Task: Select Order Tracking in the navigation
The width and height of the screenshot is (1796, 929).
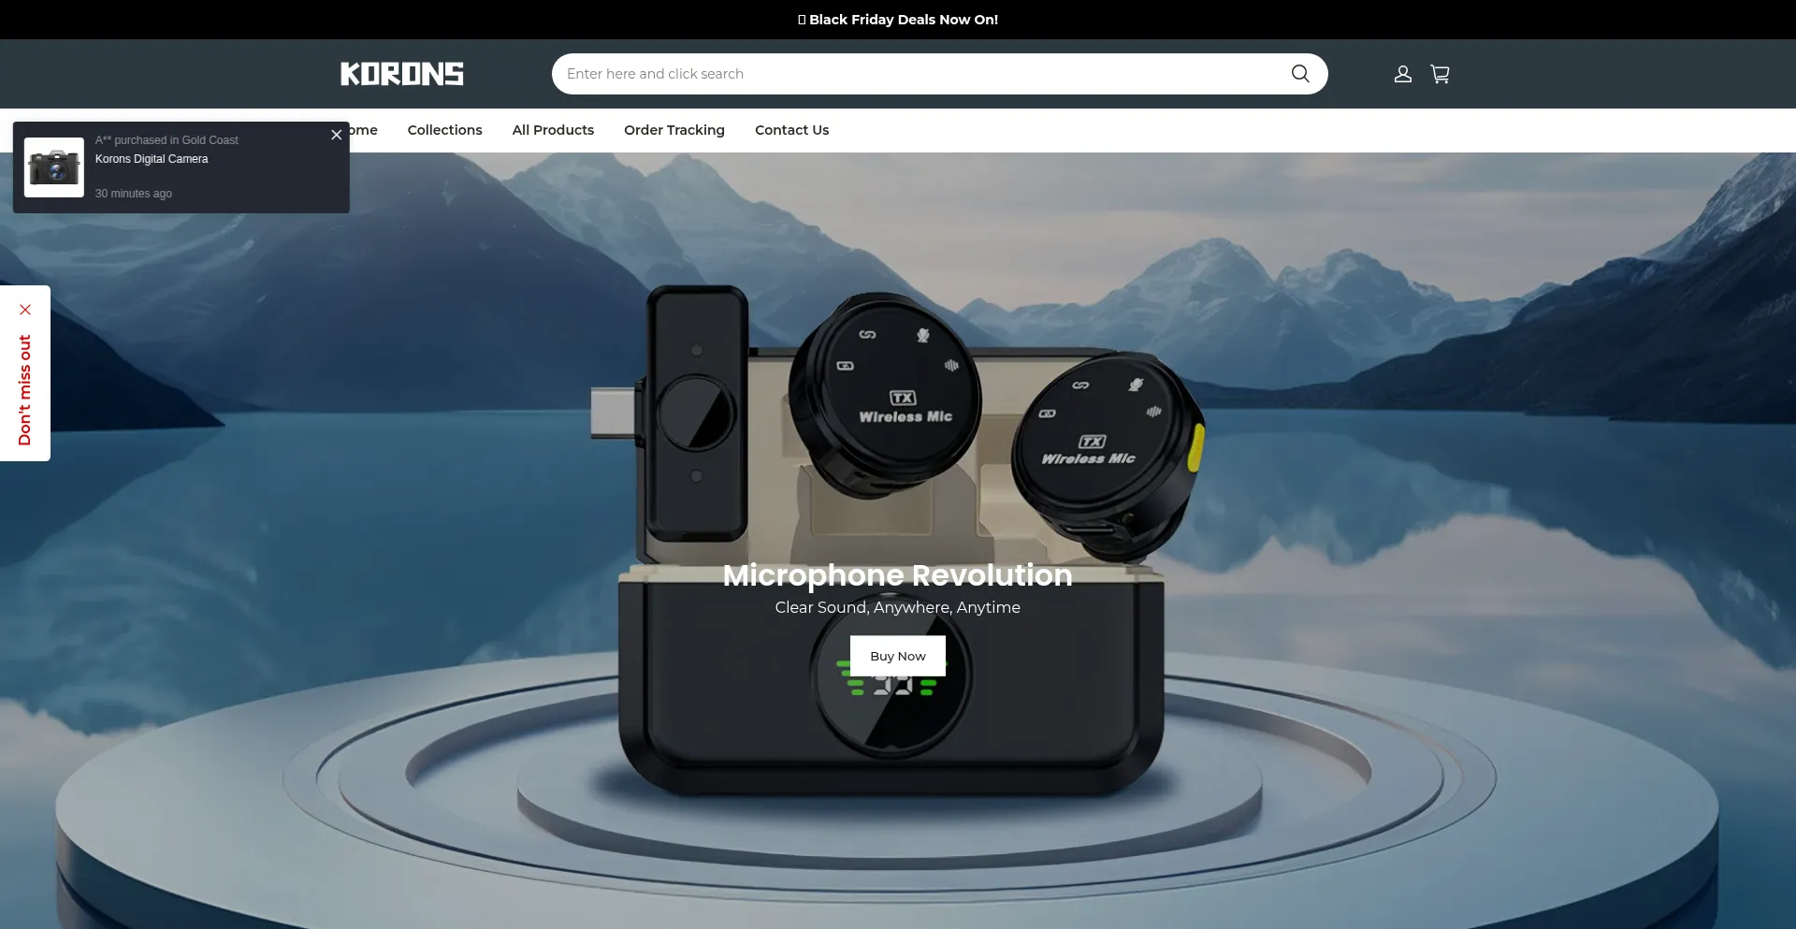Action: pos(673,130)
